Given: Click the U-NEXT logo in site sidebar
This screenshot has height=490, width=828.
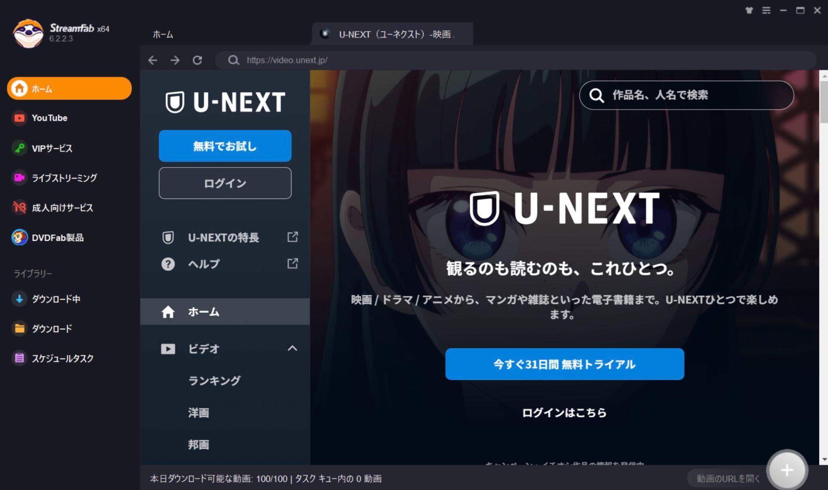Looking at the screenshot, I should click(x=225, y=102).
